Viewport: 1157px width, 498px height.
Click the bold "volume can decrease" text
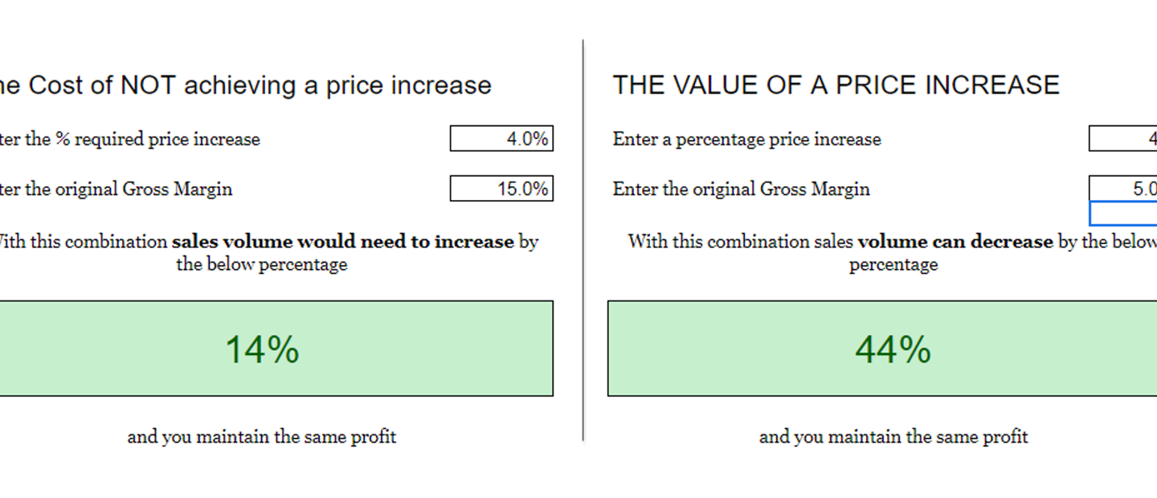tap(955, 241)
